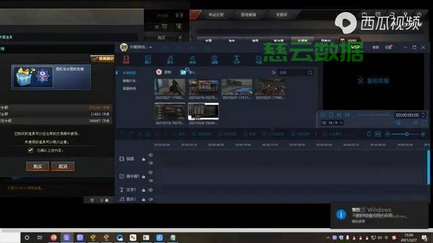Image resolution: width=433 pixels, height=243 pixels.
Task: Mute the 音乐1 track audio
Action: (150, 199)
